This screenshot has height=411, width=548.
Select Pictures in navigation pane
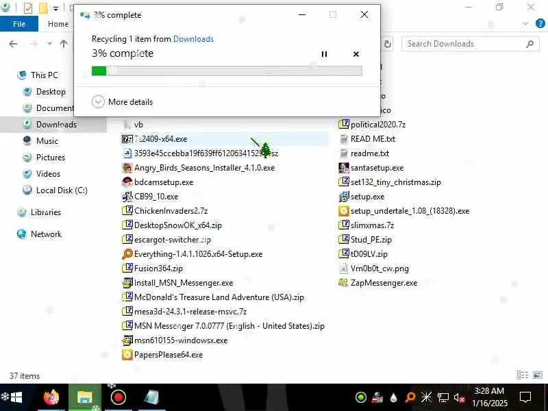pos(43,158)
